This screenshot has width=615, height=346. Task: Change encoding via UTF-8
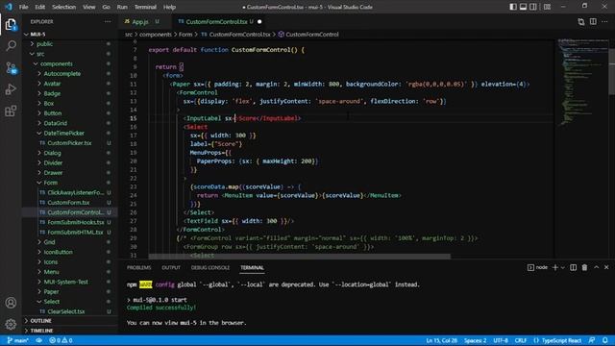click(501, 340)
